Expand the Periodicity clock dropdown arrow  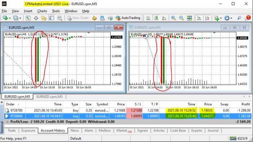pos(231,18)
